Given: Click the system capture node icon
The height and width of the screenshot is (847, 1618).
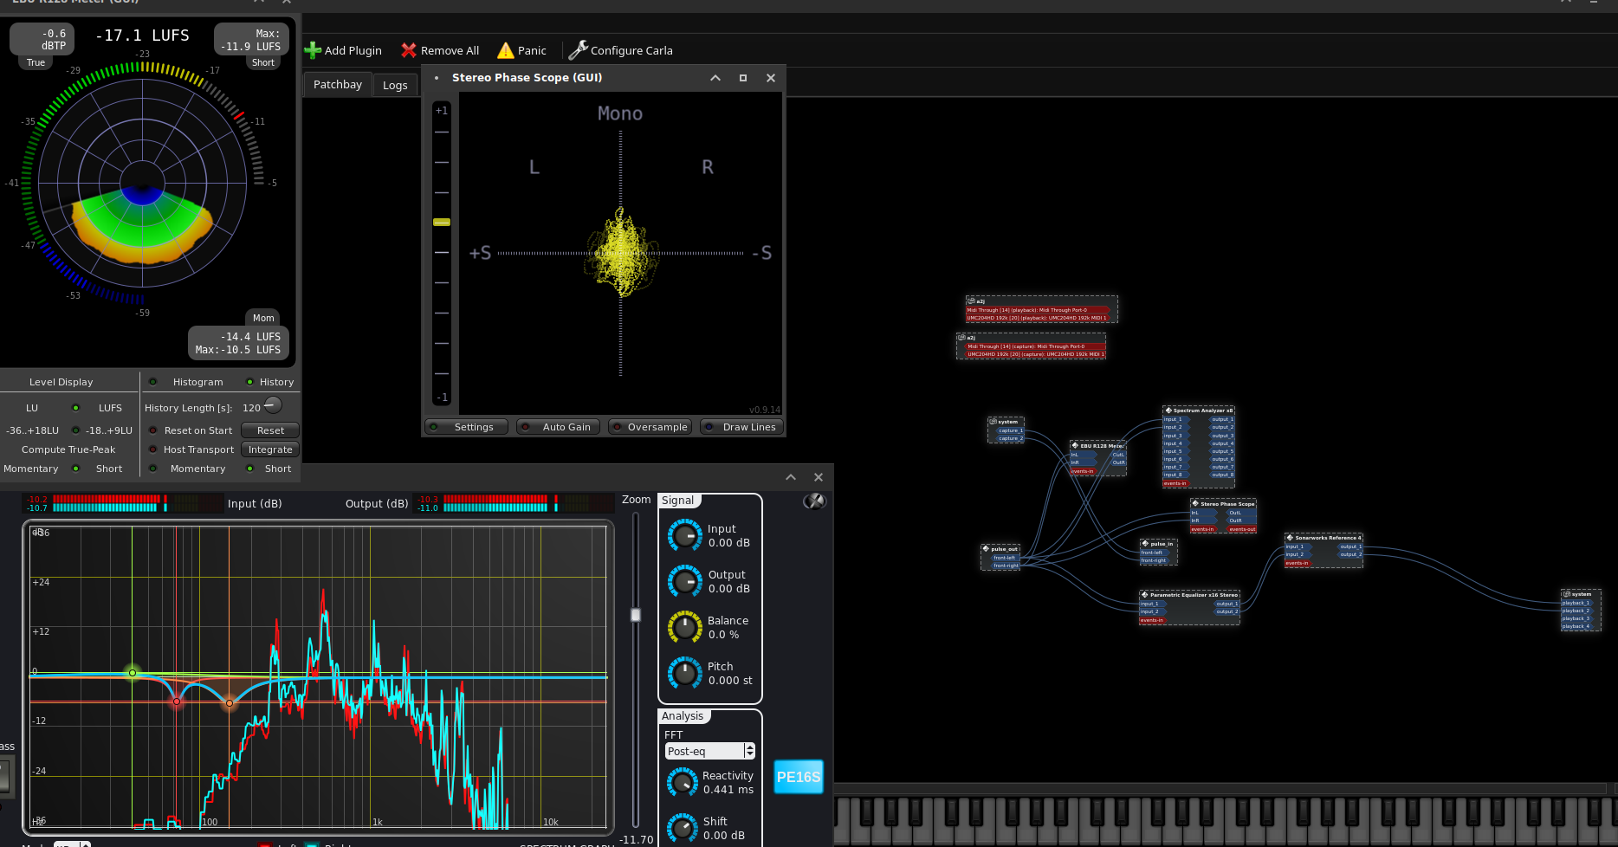Looking at the screenshot, I should 993,422.
